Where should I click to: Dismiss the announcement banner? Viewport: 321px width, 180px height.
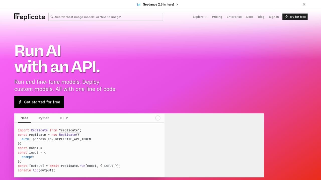304,4
